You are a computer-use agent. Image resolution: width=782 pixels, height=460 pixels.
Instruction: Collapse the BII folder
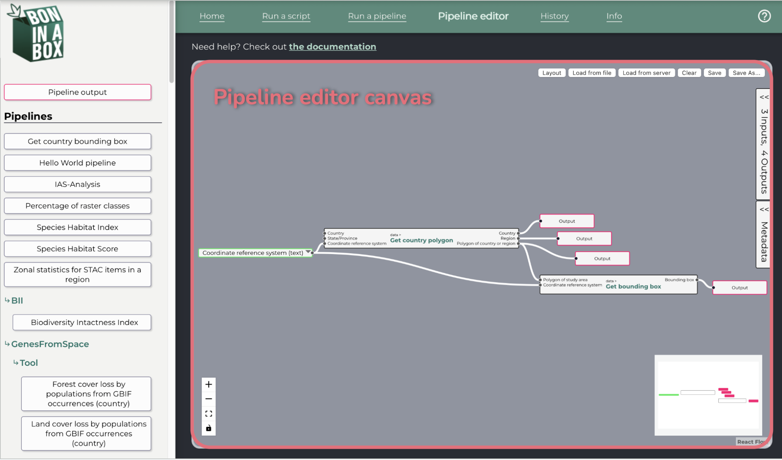[14, 301]
